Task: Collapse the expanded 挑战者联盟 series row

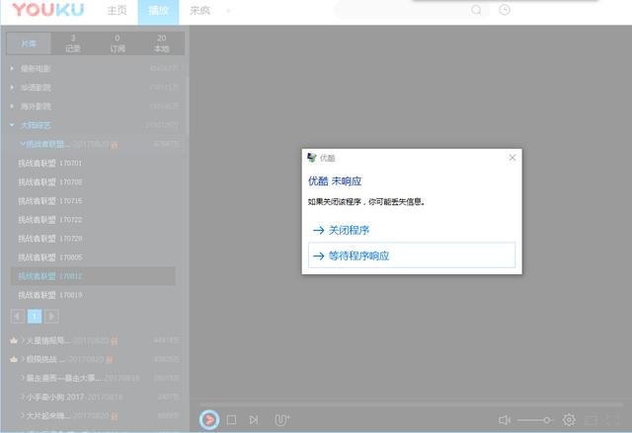Action: click(x=97, y=144)
